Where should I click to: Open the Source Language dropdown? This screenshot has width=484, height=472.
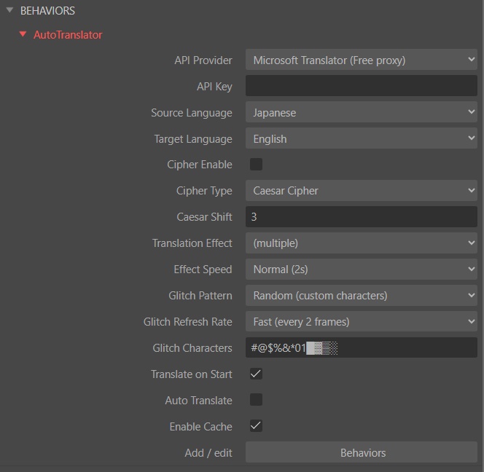(361, 113)
